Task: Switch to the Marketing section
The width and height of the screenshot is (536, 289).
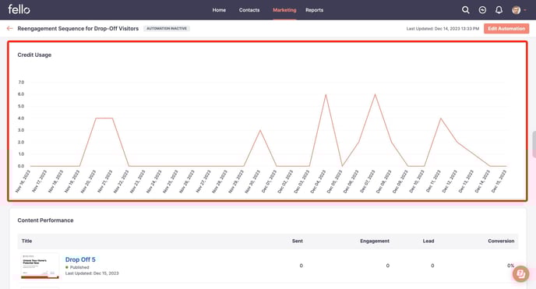Action: [284, 10]
